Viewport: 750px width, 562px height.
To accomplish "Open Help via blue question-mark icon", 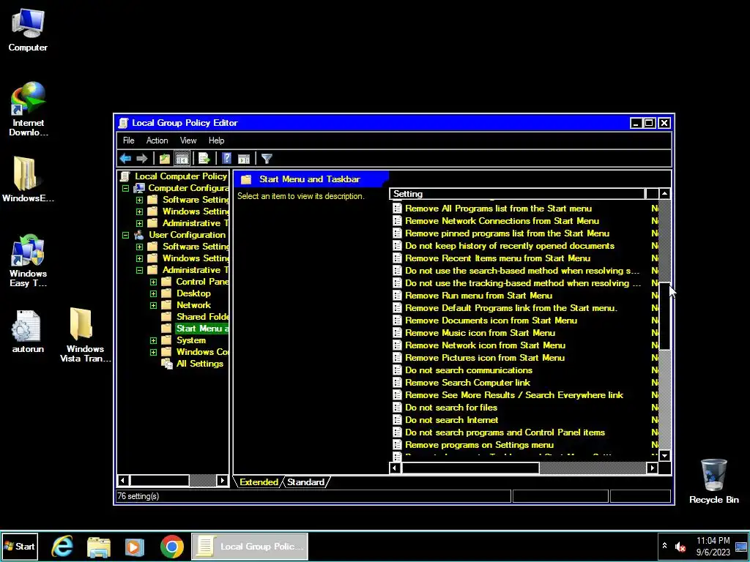I will (x=227, y=158).
